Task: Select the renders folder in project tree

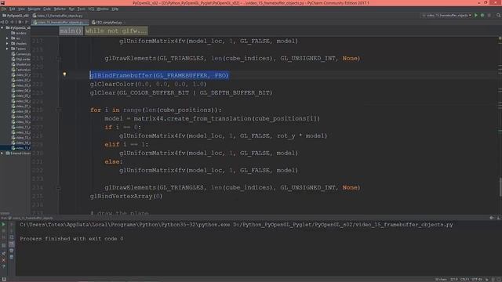Action: click(x=19, y=33)
